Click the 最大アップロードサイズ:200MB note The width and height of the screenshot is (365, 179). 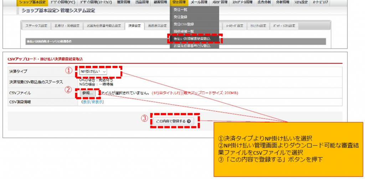coord(211,93)
